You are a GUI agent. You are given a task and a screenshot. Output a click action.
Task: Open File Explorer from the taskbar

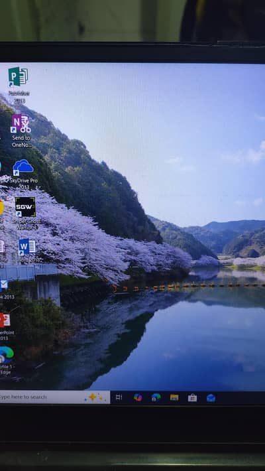[174, 398]
